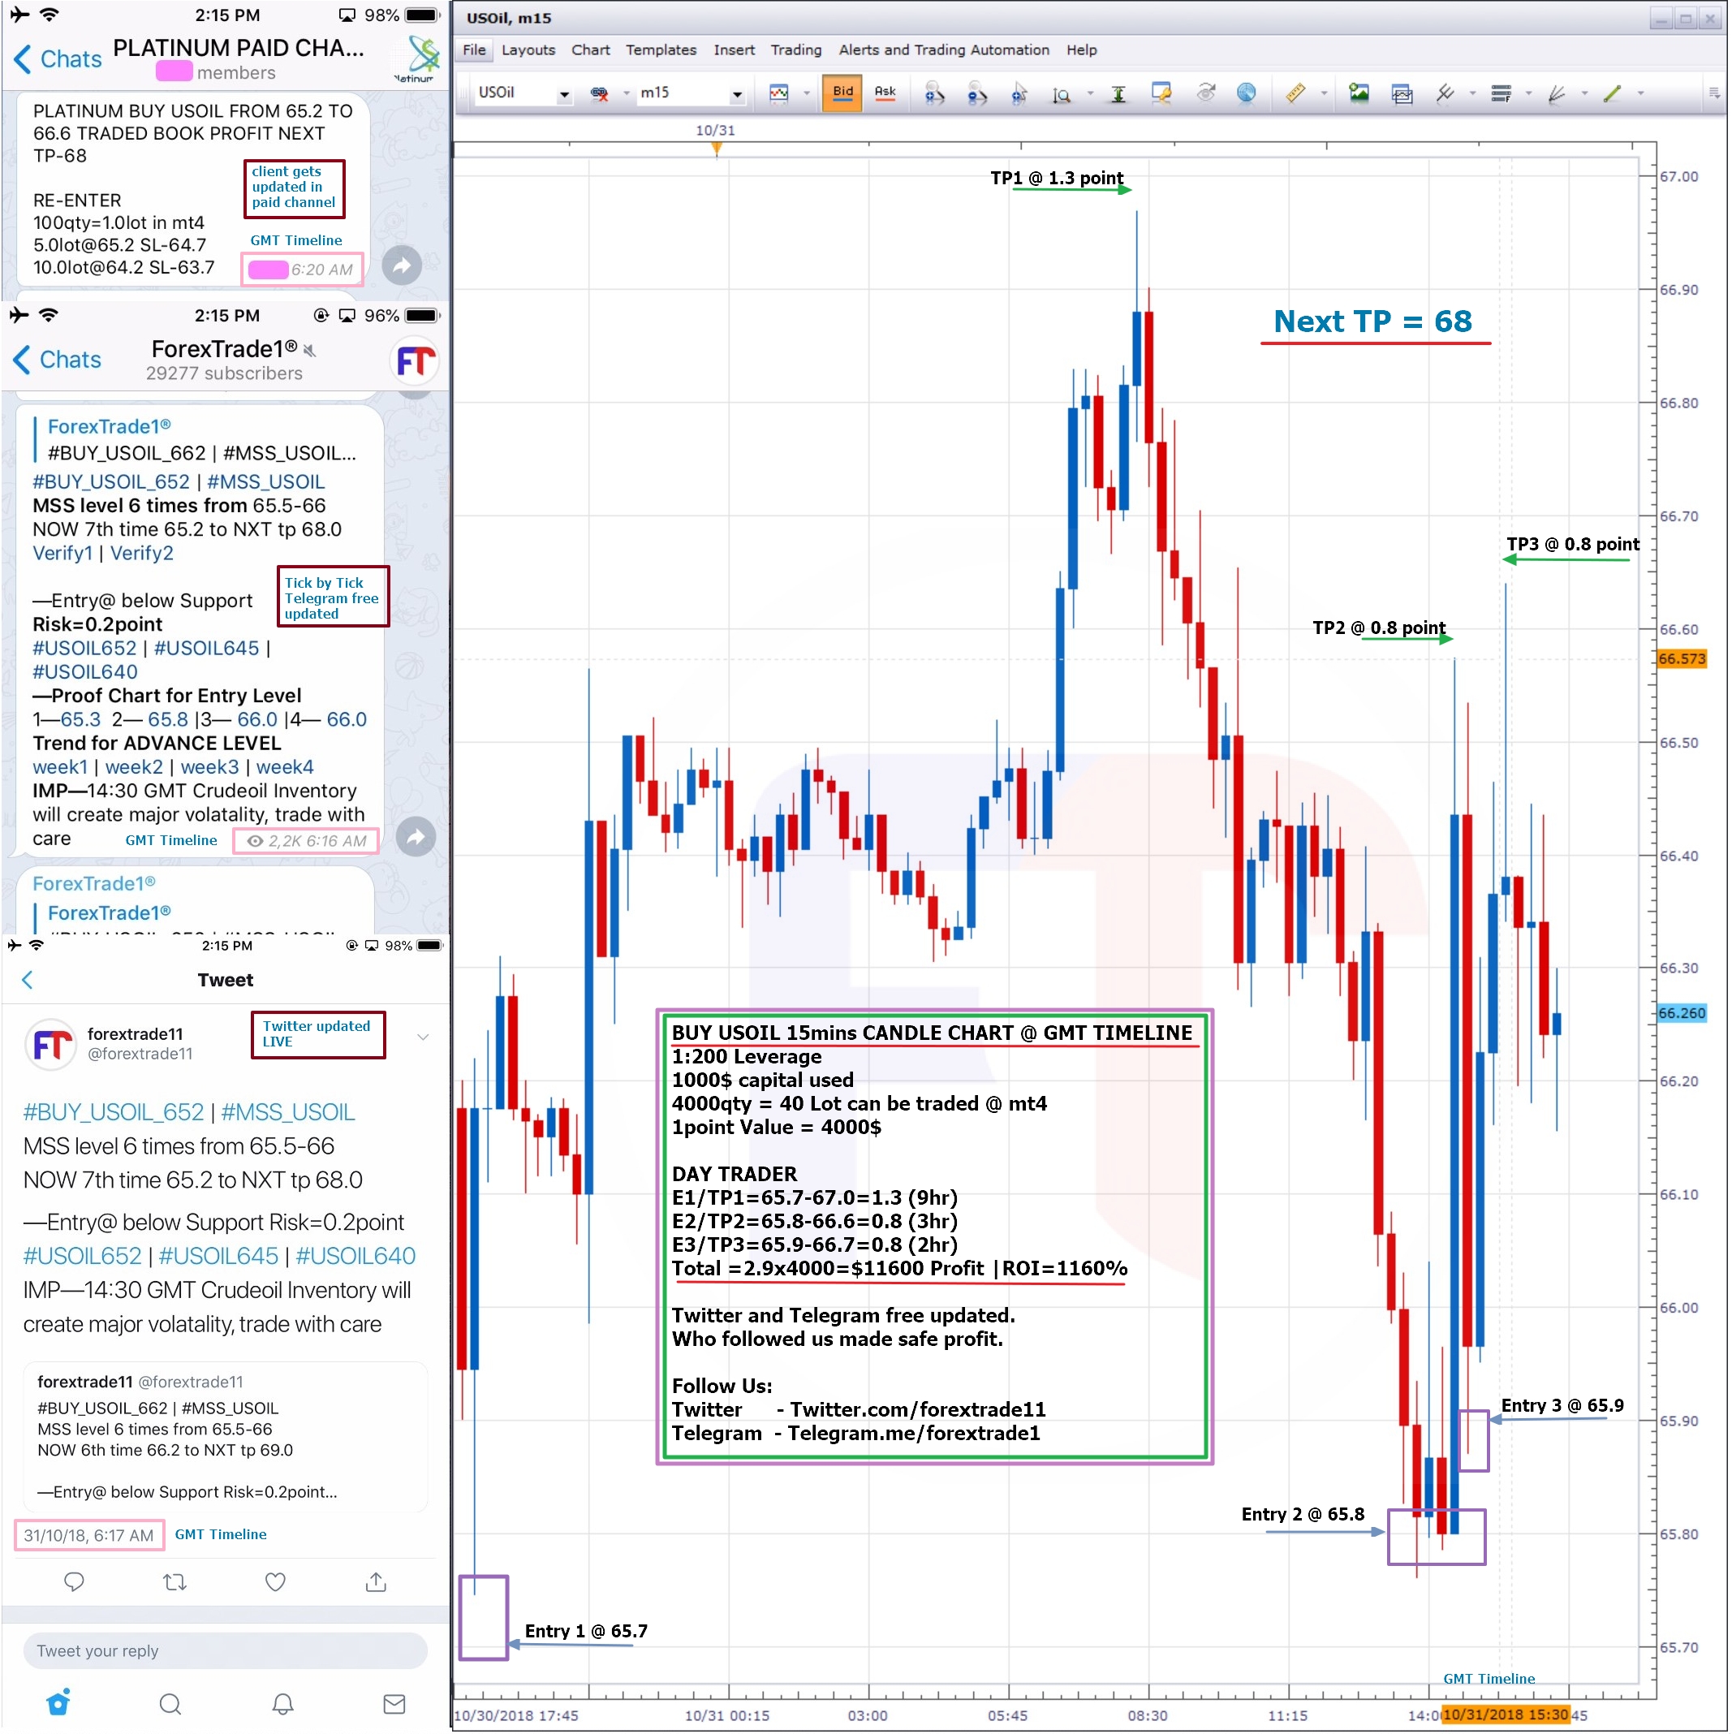
Task: Click the zoom in magnifier icon
Action: (934, 93)
